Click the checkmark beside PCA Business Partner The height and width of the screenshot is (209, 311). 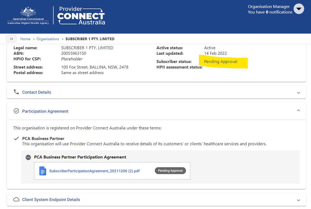(x=16, y=138)
